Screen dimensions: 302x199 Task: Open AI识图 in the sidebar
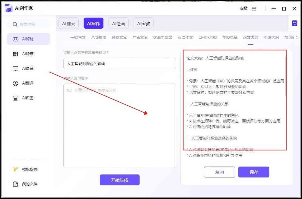click(29, 98)
